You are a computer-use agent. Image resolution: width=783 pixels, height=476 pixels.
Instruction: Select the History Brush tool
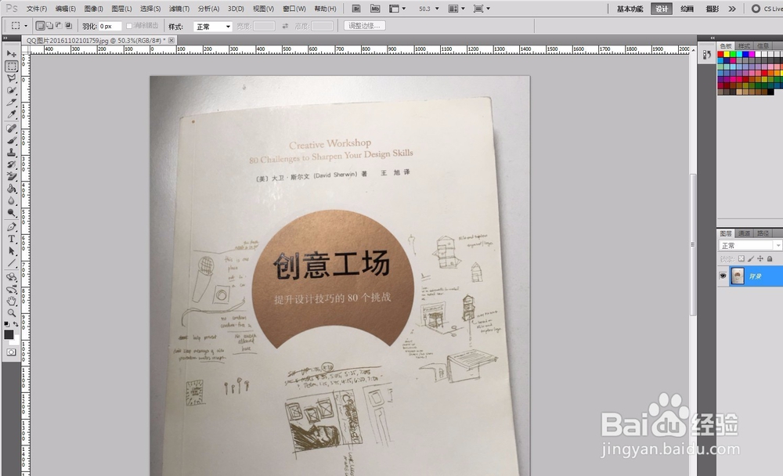tap(11, 164)
